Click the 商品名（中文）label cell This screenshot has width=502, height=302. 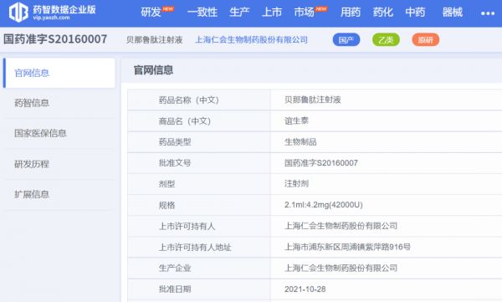(199, 121)
